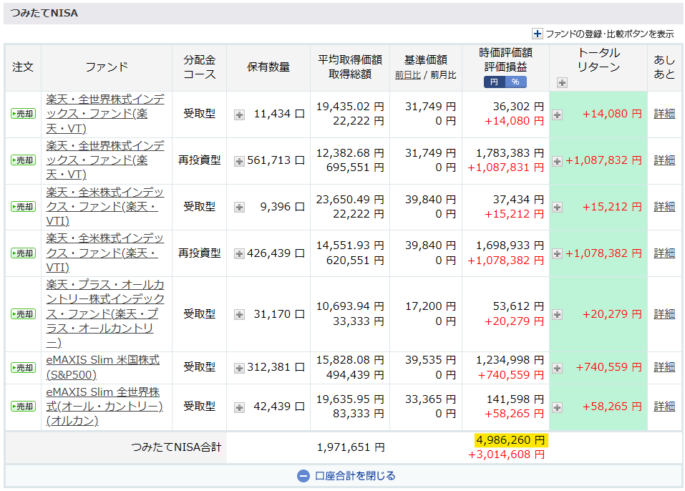Click sell button for eMAXIS Slim 全世界株式
Viewport: 685px width, 491px height.
(x=23, y=407)
